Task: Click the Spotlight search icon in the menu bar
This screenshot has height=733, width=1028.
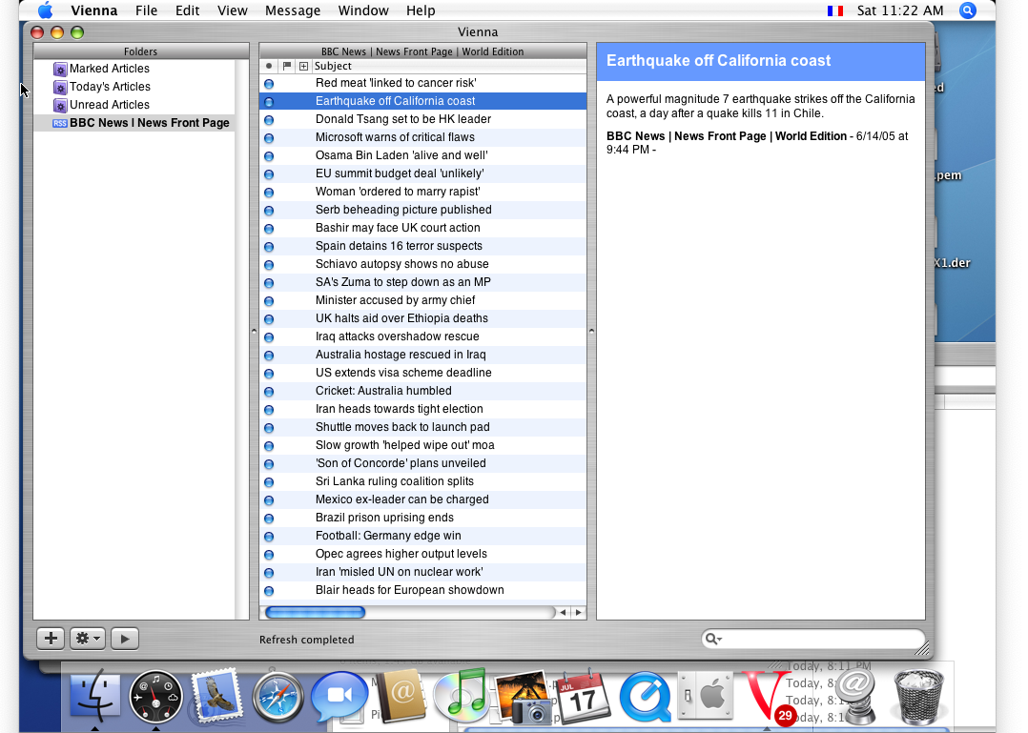Action: pyautogui.click(x=968, y=10)
